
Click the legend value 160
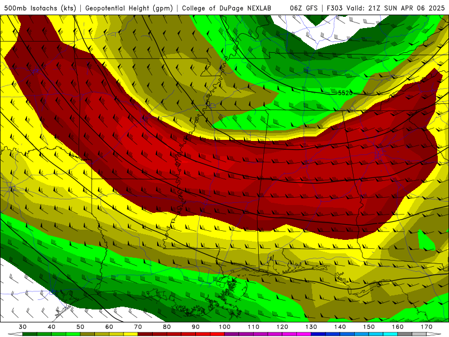coord(397,327)
